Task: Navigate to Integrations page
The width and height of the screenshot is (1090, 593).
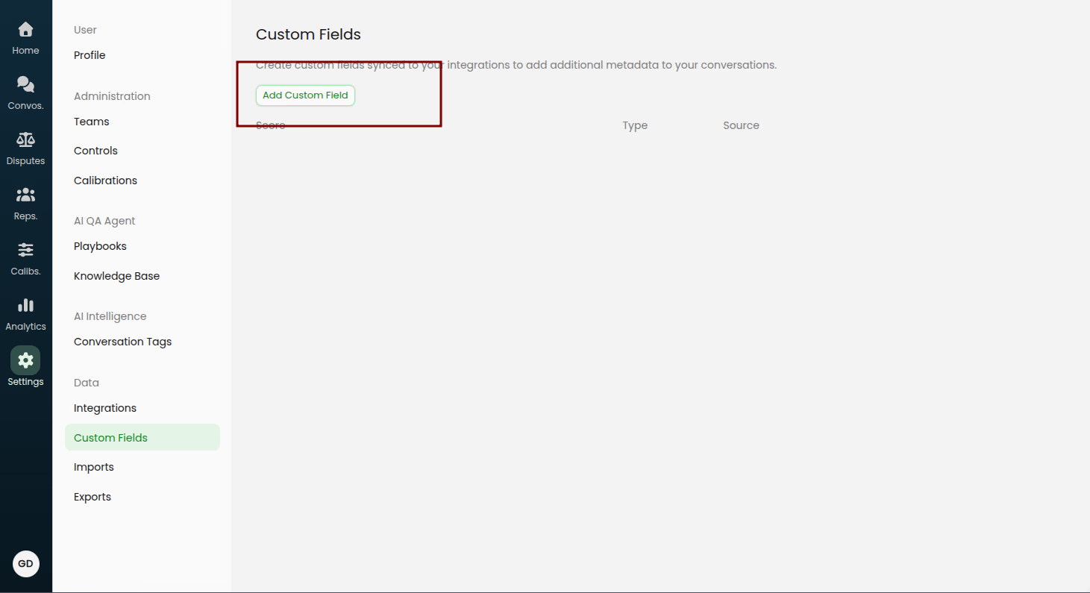Action: tap(105, 408)
